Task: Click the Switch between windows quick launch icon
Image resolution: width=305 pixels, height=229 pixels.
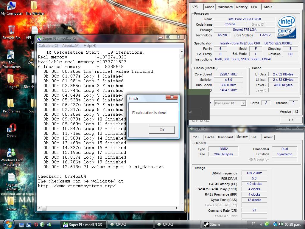Action: (x=29, y=225)
